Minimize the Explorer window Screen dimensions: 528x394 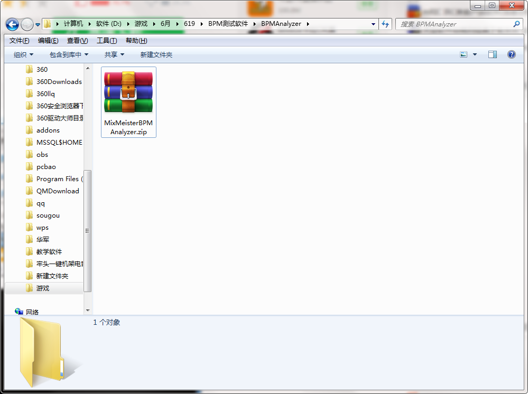click(478, 6)
